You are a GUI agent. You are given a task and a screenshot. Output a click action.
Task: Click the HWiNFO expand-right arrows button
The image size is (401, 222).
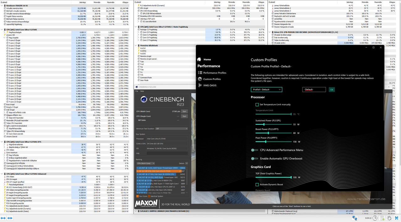(10, 218)
